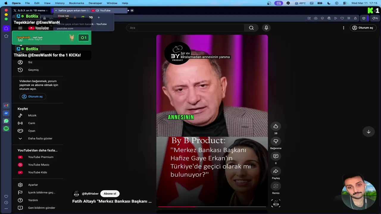Start voice search with microphone icon
Image resolution: width=381 pixels, height=214 pixels.
(x=266, y=28)
